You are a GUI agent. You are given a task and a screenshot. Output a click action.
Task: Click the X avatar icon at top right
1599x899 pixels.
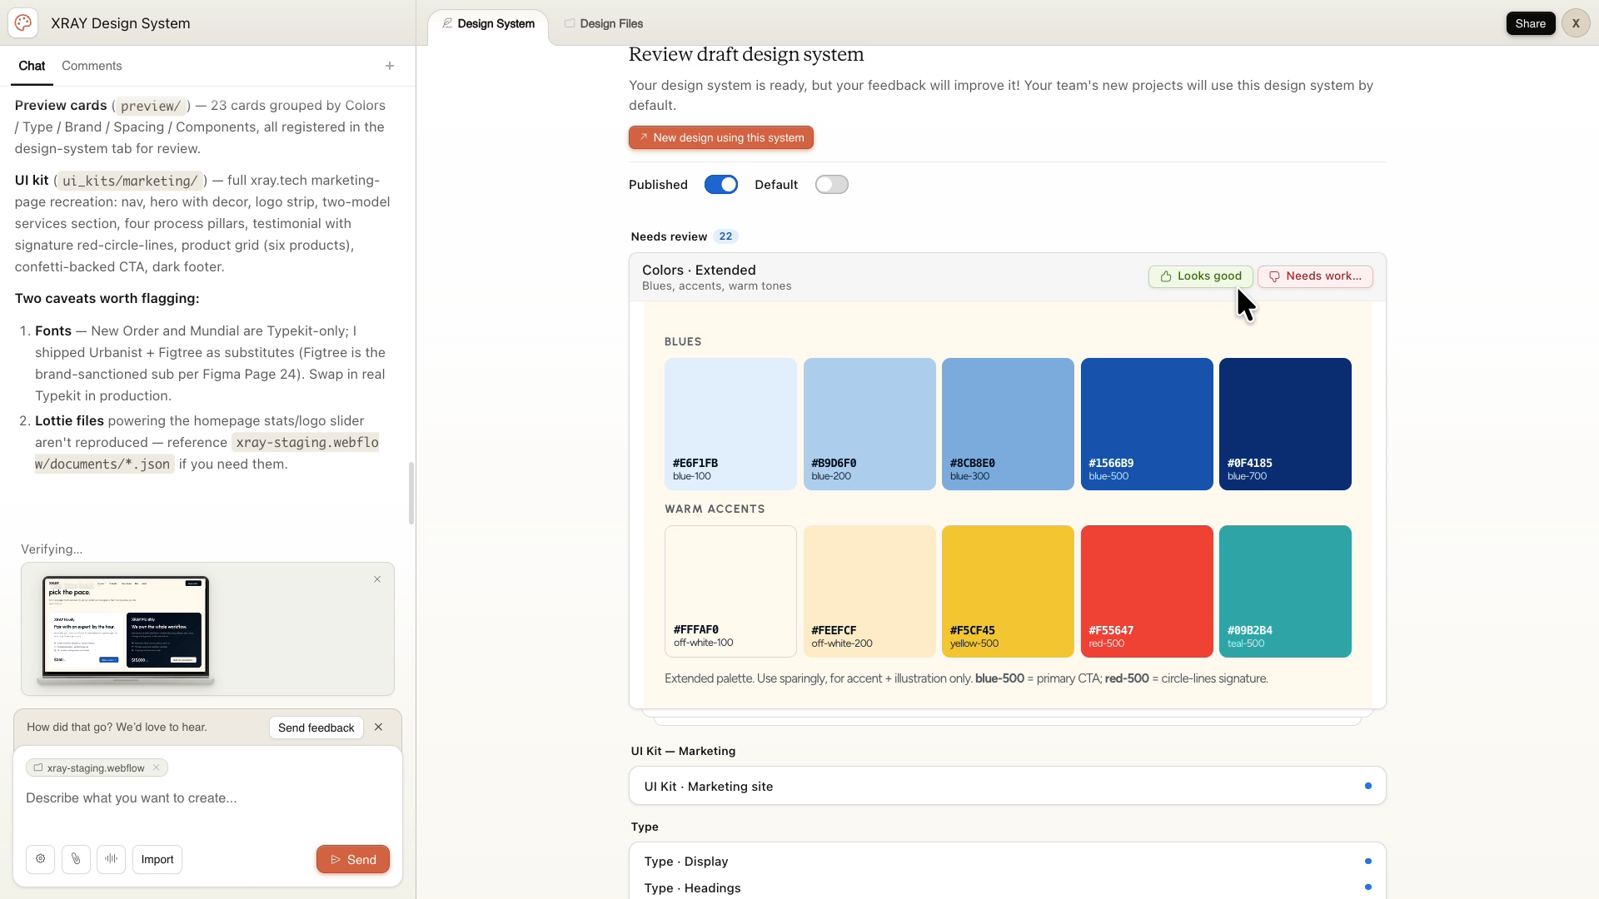(1576, 22)
